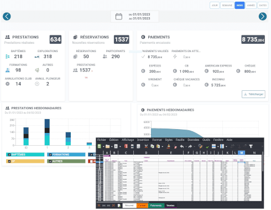Expand the Insert Column dropdown arrow
The image size is (271, 210).
(226, 147)
